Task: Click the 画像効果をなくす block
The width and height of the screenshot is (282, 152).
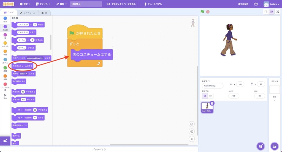Action: (20, 125)
